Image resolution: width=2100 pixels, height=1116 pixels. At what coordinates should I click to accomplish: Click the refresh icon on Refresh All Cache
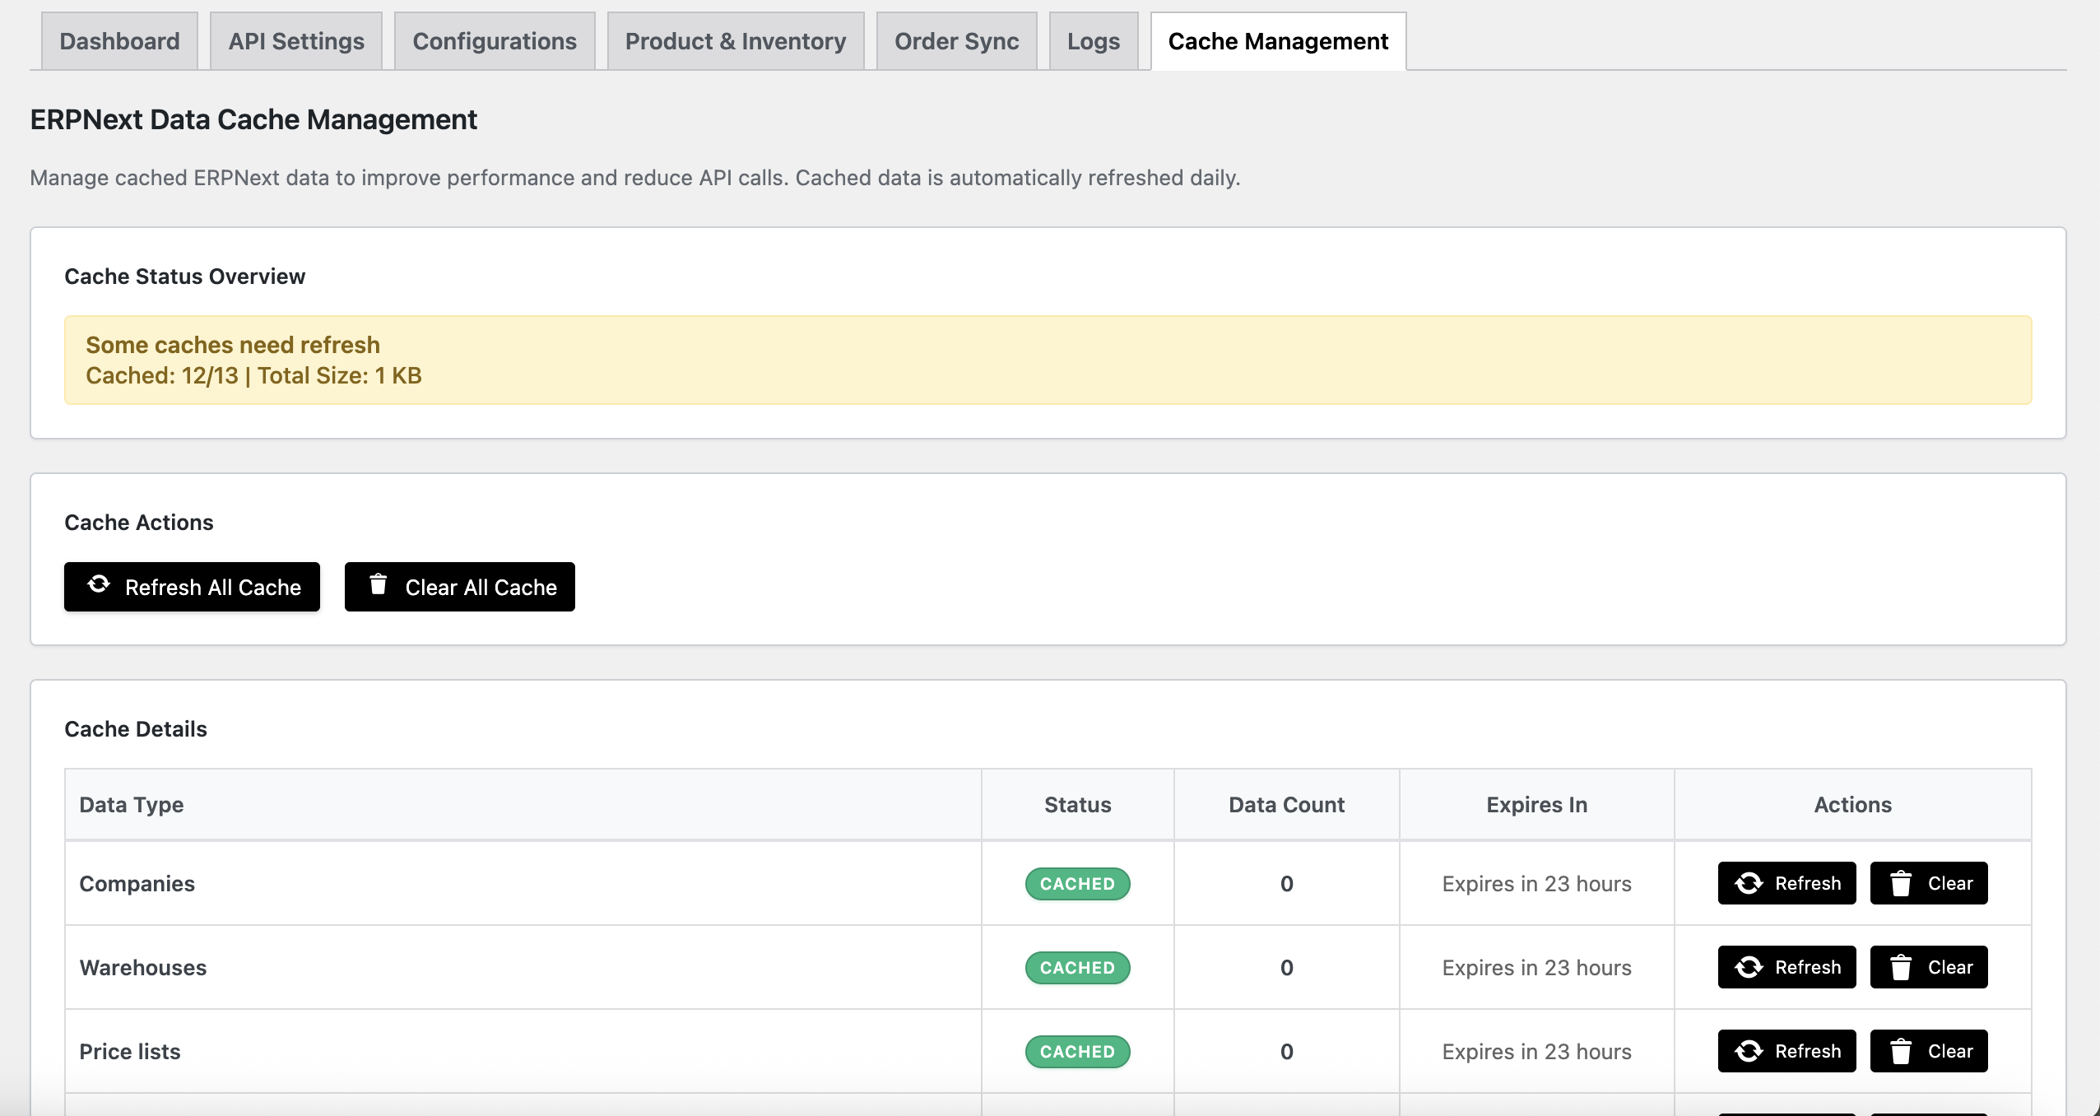click(x=98, y=586)
